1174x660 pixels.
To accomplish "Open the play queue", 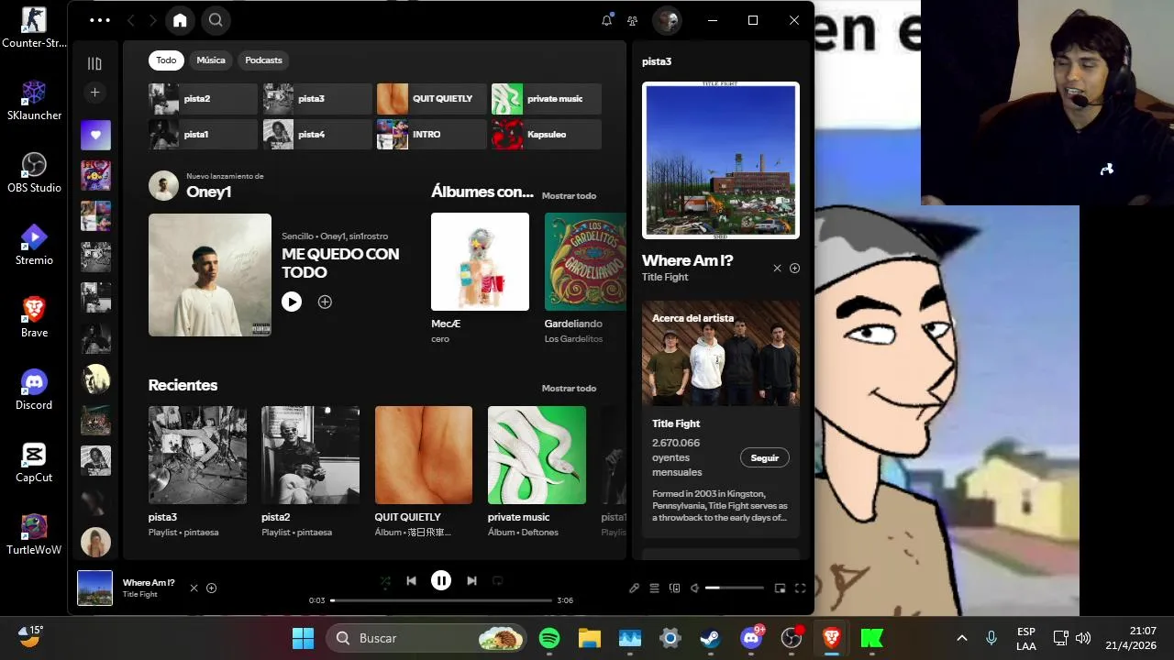I will point(654,588).
